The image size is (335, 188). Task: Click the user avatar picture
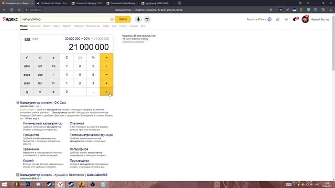305,19
